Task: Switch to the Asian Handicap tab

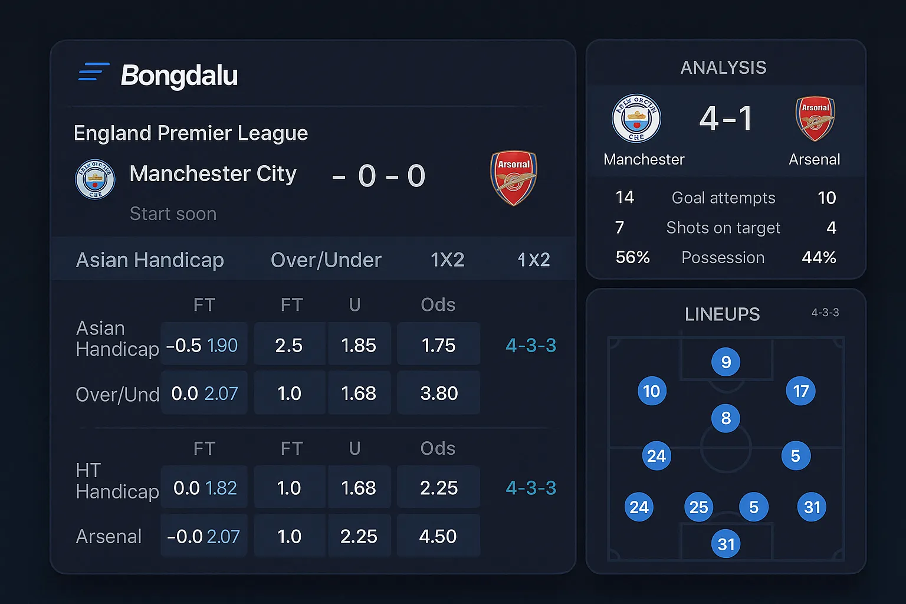Action: 150,260
